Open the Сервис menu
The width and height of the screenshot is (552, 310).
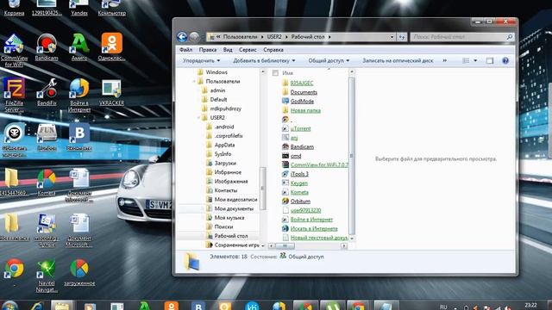pos(248,50)
